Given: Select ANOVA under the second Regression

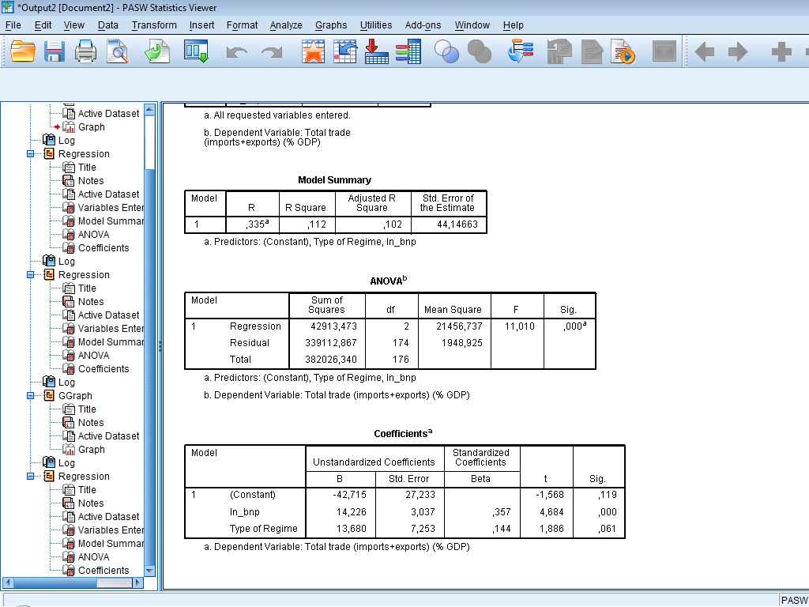Looking at the screenshot, I should pos(93,356).
